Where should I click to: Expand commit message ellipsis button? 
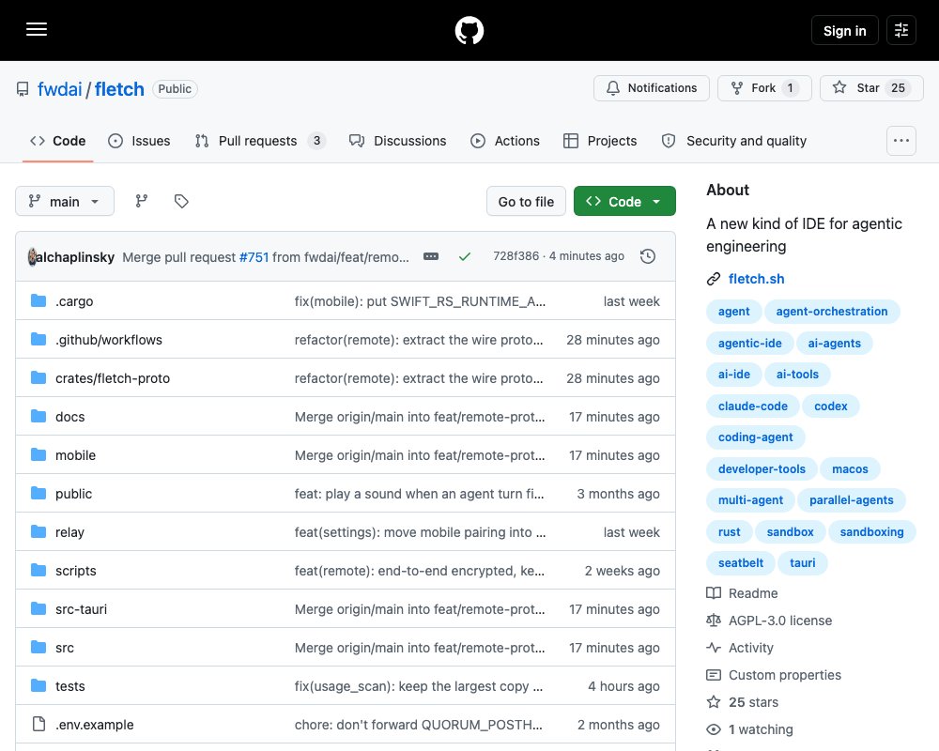(x=431, y=256)
